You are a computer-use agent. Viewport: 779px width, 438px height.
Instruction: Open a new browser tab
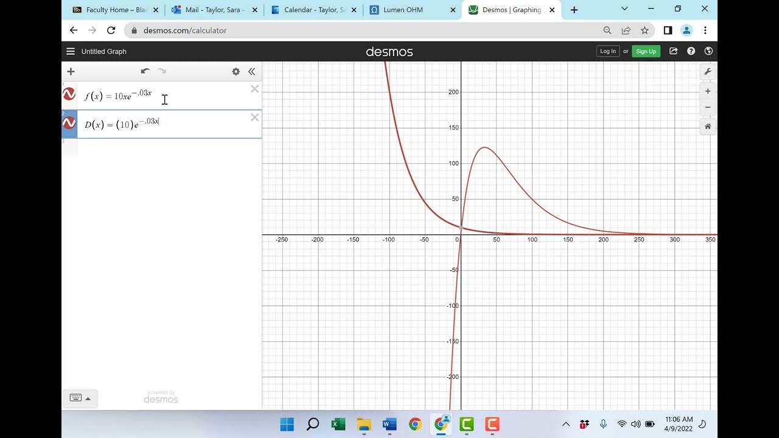tap(574, 10)
